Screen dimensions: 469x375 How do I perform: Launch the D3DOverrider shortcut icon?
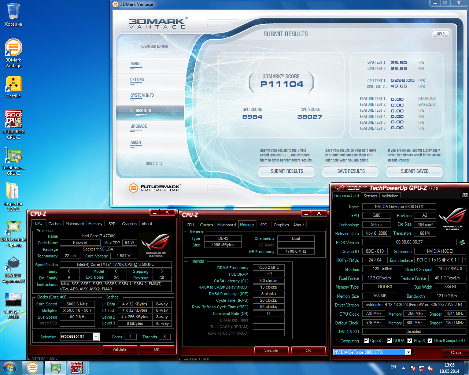pyautogui.click(x=14, y=234)
